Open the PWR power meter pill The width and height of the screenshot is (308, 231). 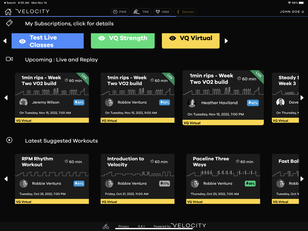[120, 12]
